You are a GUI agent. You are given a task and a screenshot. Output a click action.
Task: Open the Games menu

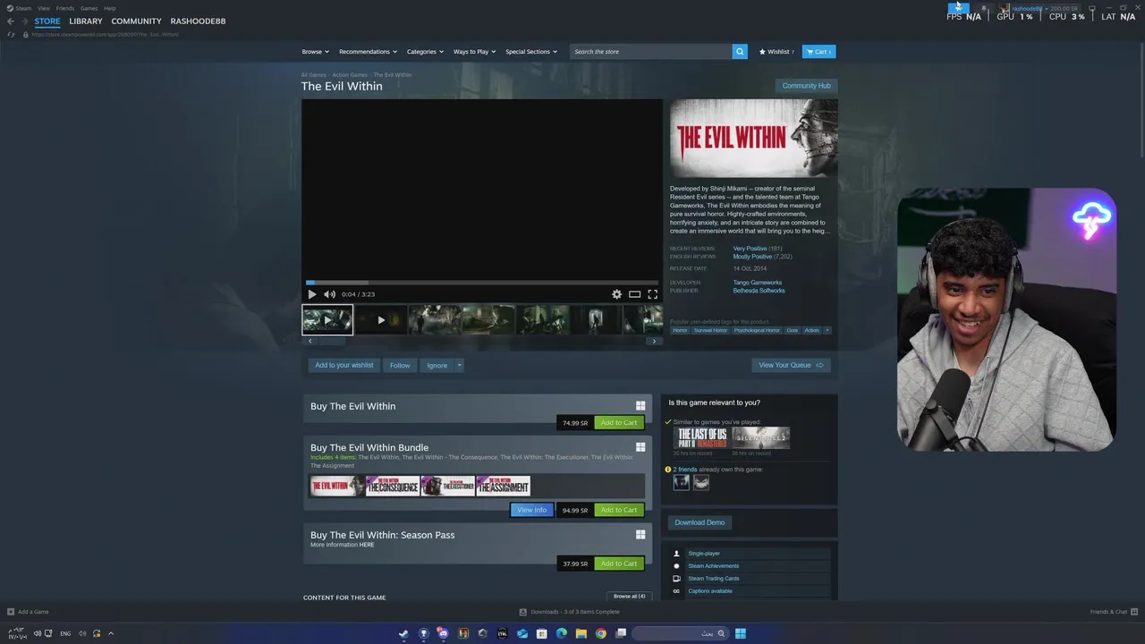[89, 8]
